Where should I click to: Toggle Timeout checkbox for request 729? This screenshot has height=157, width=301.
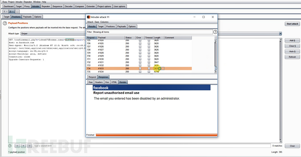tap(149, 53)
